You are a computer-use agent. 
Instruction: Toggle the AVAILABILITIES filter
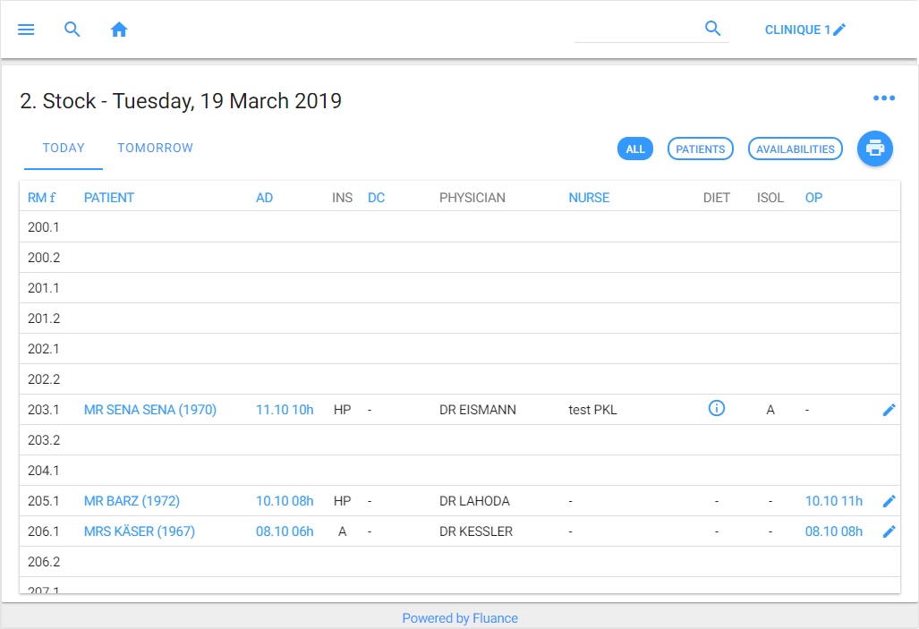pyautogui.click(x=795, y=149)
